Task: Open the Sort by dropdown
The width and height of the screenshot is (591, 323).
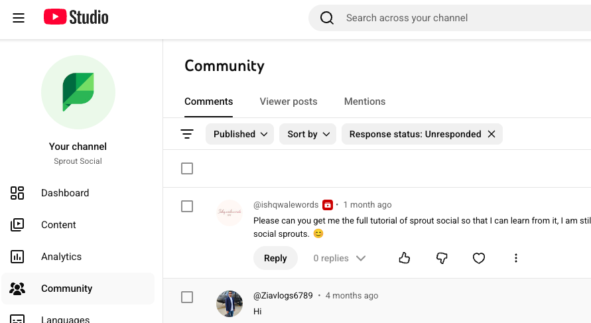Action: pos(308,134)
